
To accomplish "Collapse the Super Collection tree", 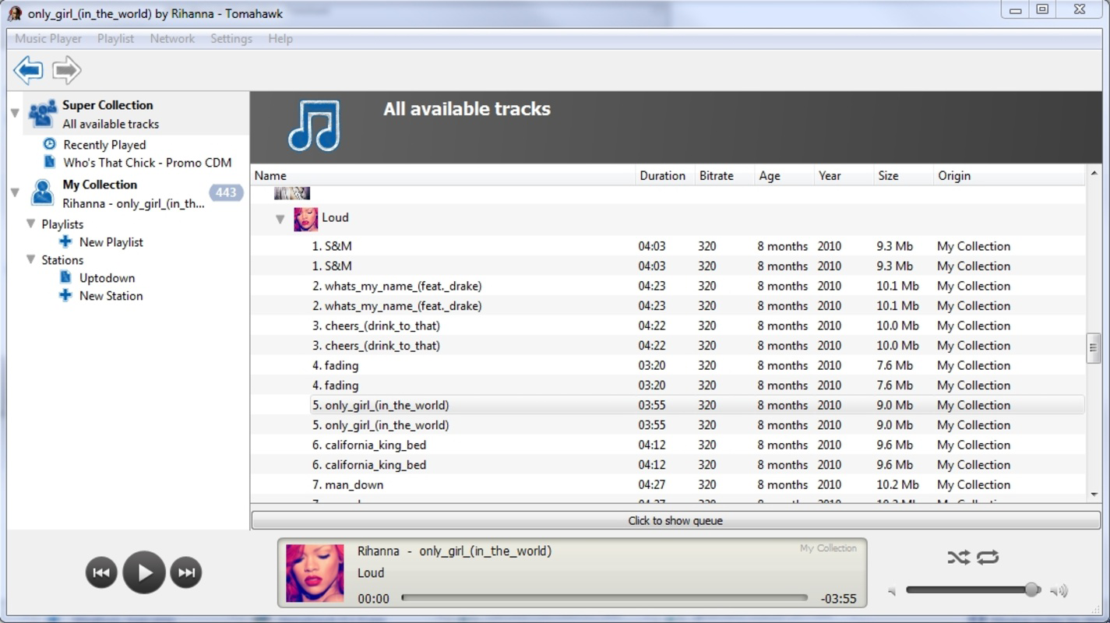I will [x=15, y=114].
